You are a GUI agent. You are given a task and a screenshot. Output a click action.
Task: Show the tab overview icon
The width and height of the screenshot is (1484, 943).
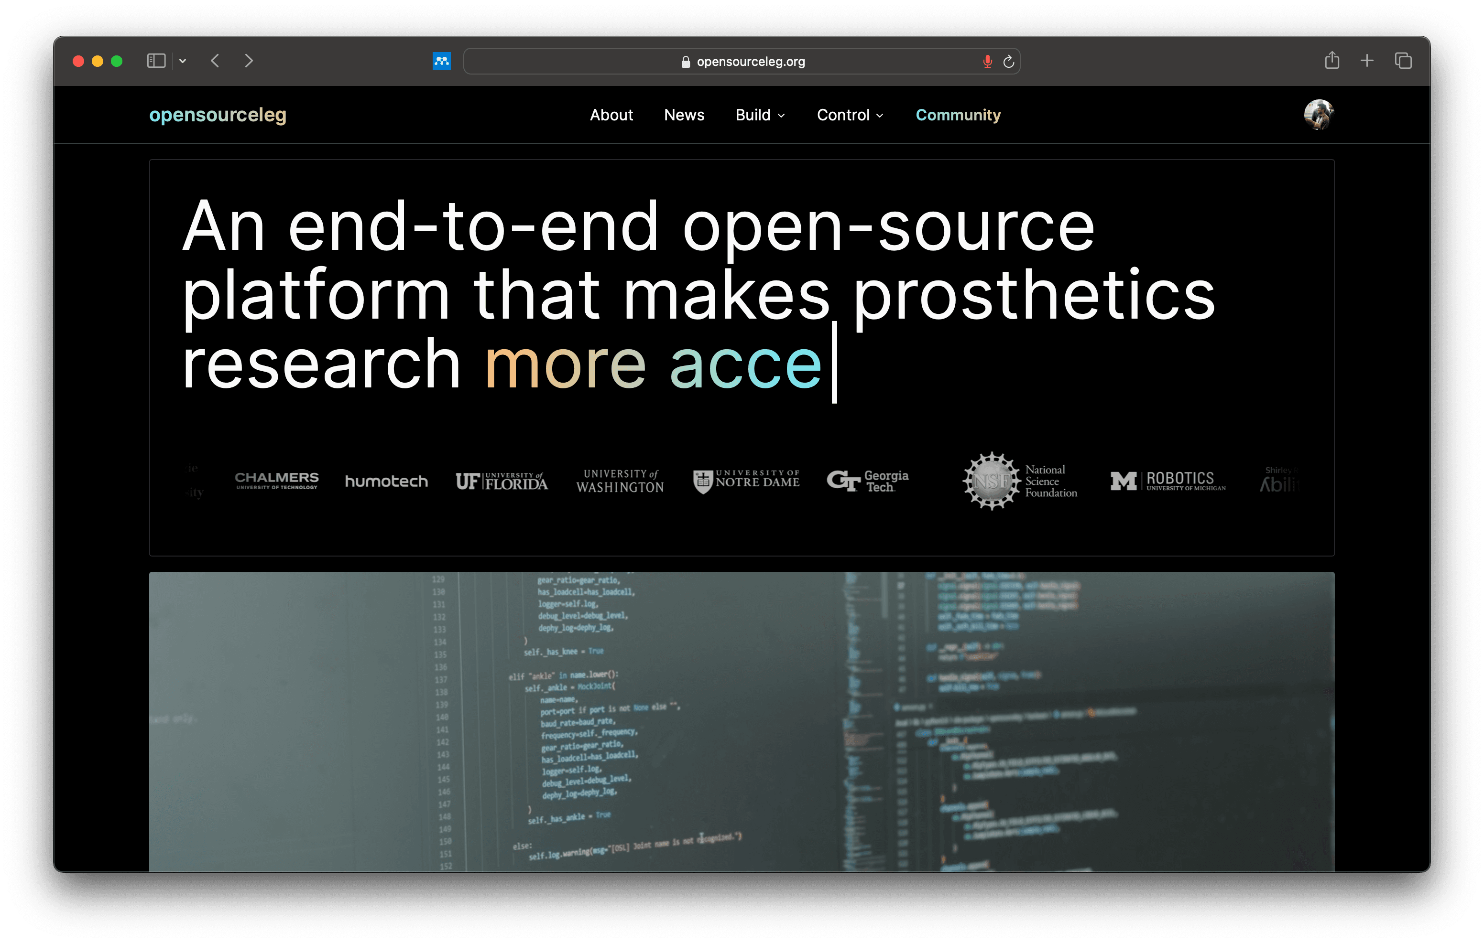[x=1403, y=61]
